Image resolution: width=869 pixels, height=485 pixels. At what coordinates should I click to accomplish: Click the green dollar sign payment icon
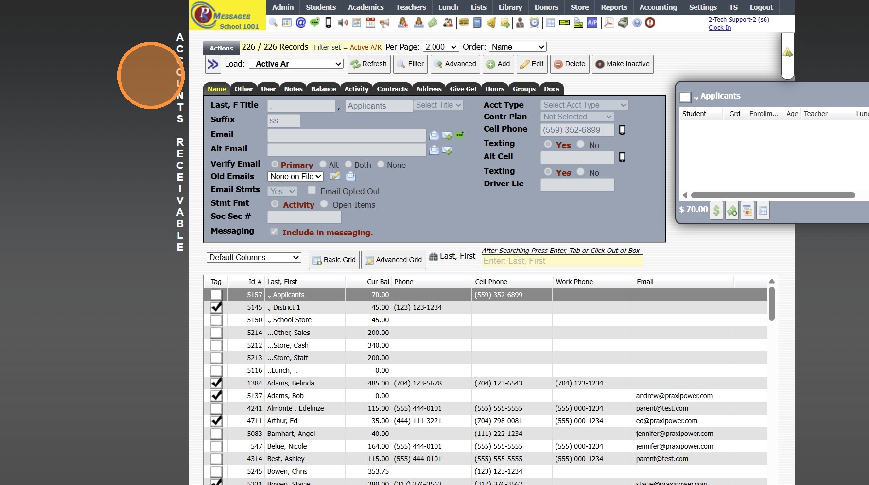716,211
